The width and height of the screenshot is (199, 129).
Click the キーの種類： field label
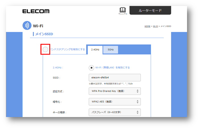click(60, 112)
